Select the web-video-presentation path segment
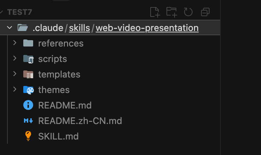Viewport: 261px width, 155px height. pyautogui.click(x=147, y=28)
